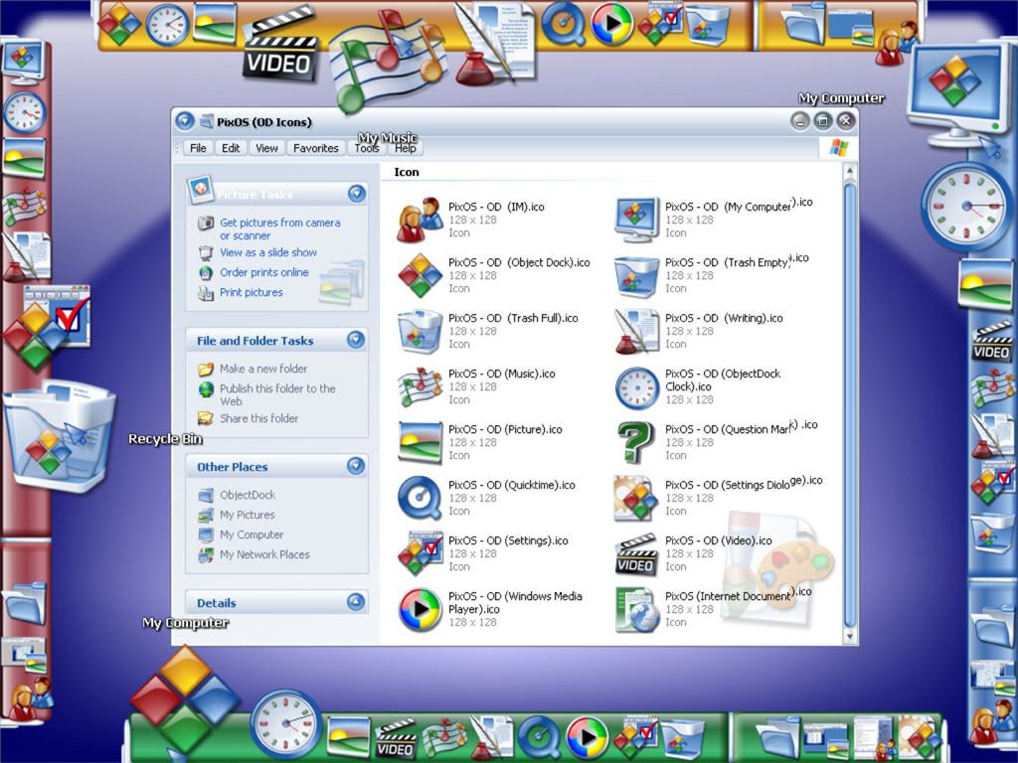Click the IM people icon in left dock
The width and height of the screenshot is (1018, 763).
point(31,698)
